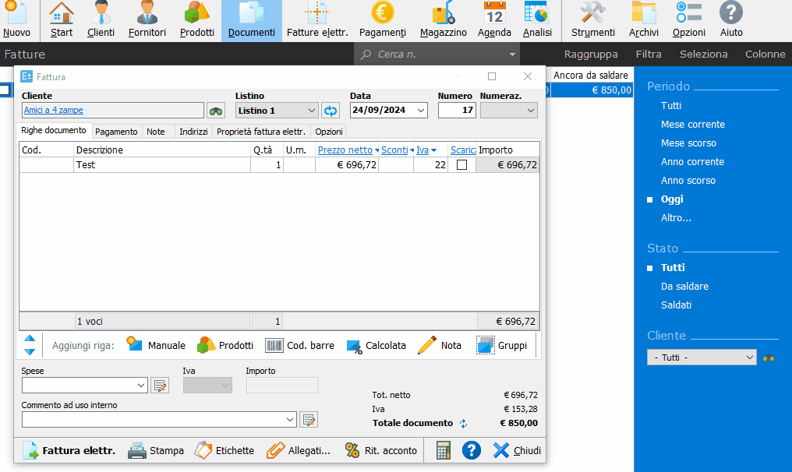This screenshot has height=472, width=792.
Task: Open the Nuovo toolbar item
Action: tap(16, 20)
